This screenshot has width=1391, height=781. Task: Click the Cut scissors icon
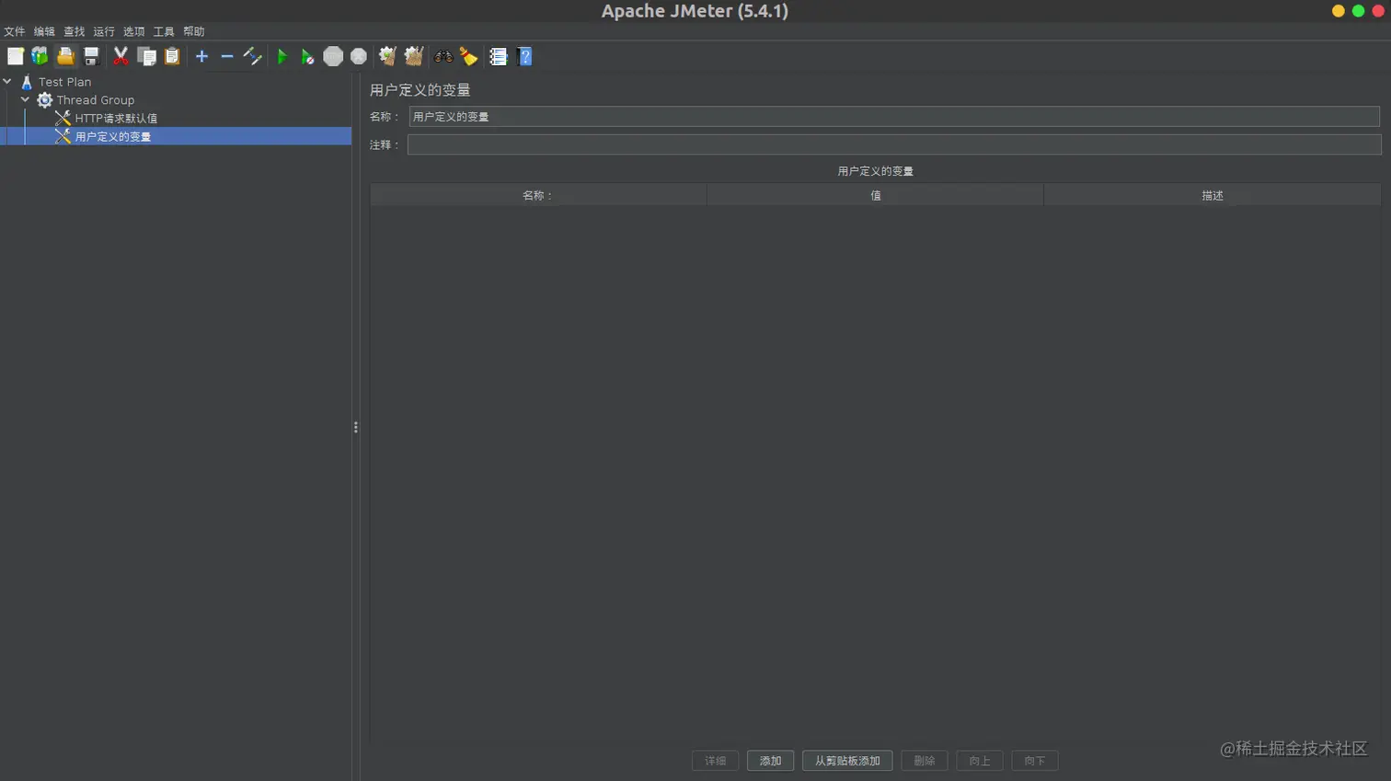point(121,57)
